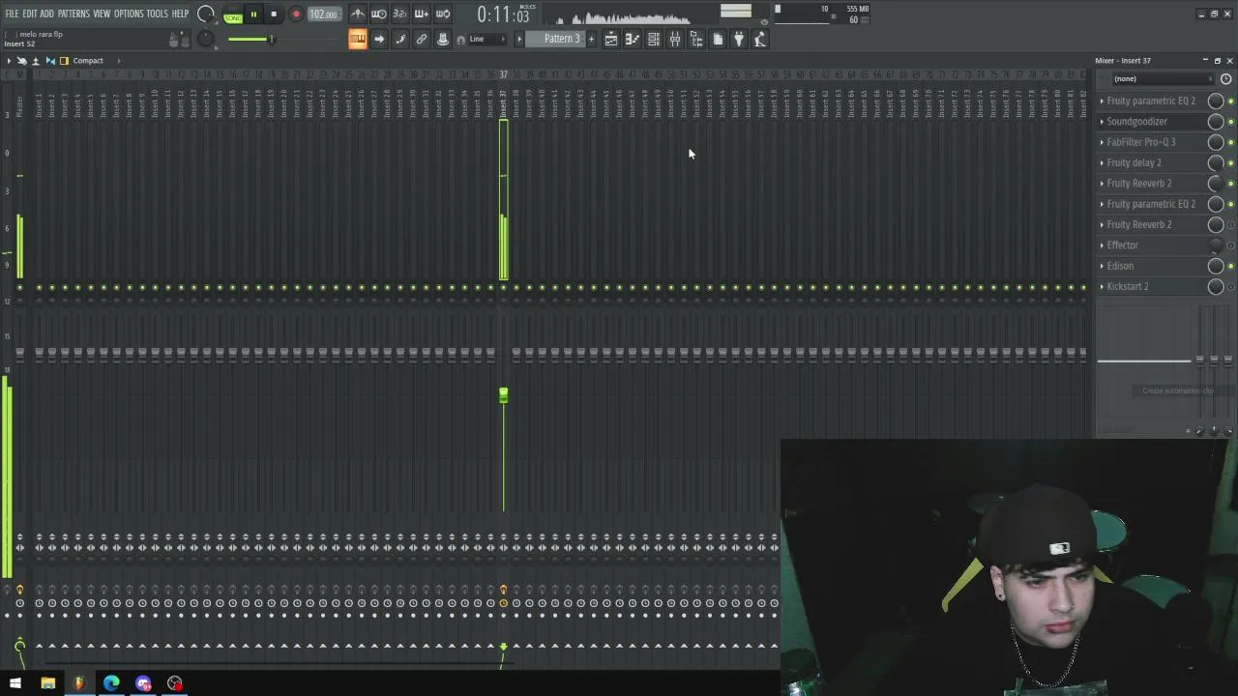Open the Soundgoodizer plugin
This screenshot has width=1238, height=696.
[x=1136, y=122]
